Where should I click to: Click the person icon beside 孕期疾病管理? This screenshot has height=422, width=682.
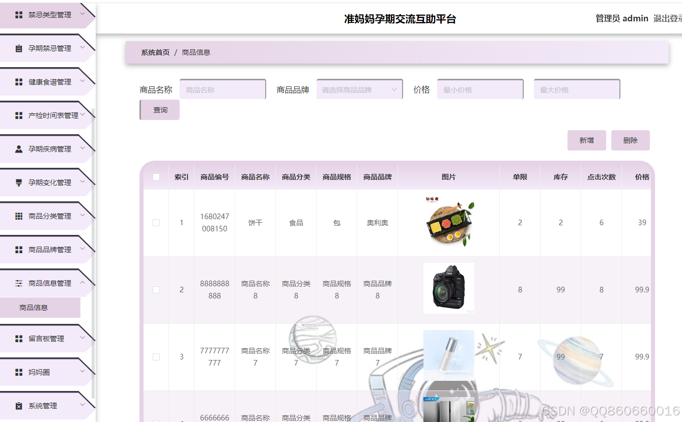[x=19, y=149]
